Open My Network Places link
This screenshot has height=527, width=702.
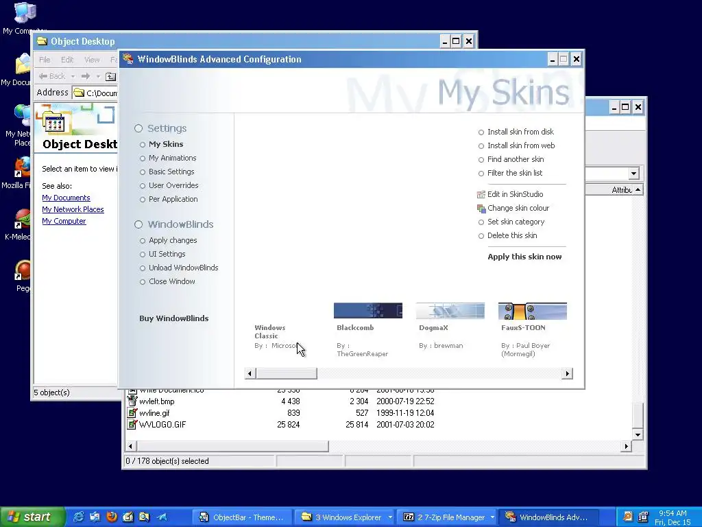tap(73, 209)
